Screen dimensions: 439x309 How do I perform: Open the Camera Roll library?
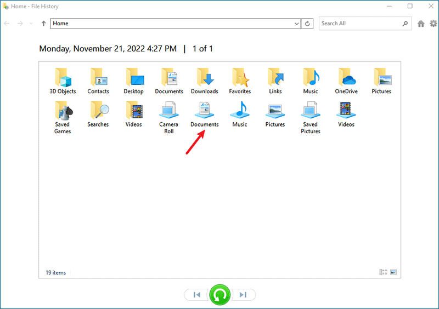pos(169,117)
